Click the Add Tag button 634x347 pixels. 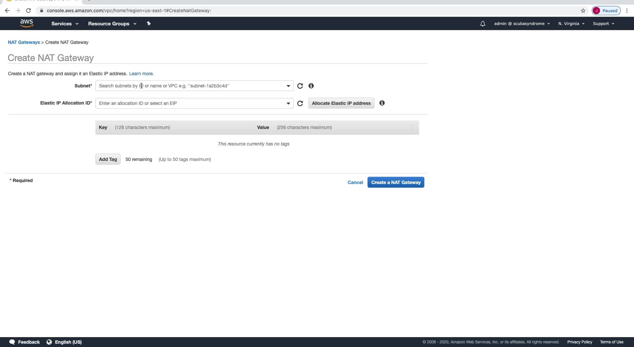108,159
